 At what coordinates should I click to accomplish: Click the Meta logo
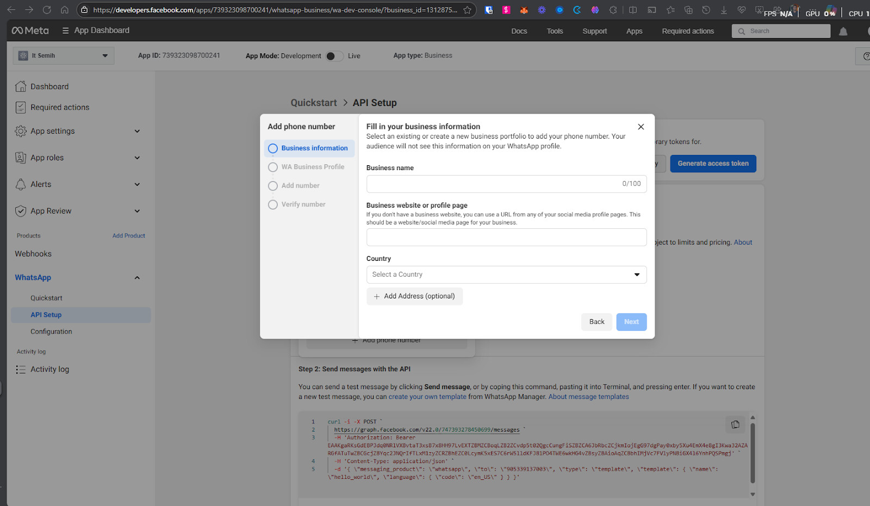point(30,30)
